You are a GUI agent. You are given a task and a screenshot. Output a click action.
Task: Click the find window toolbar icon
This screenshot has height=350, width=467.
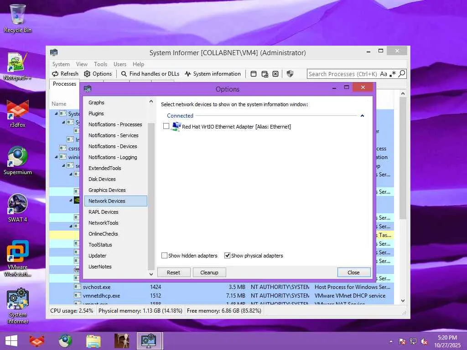coord(254,74)
